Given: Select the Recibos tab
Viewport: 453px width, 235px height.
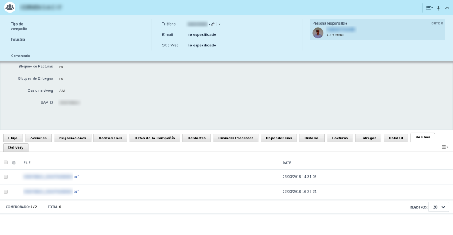Looking at the screenshot, I should click(x=422, y=138).
